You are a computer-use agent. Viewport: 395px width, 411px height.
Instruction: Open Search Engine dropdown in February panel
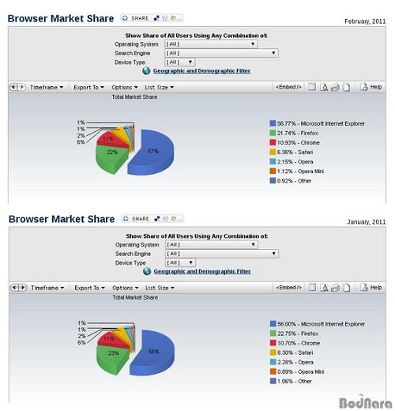tap(221, 53)
